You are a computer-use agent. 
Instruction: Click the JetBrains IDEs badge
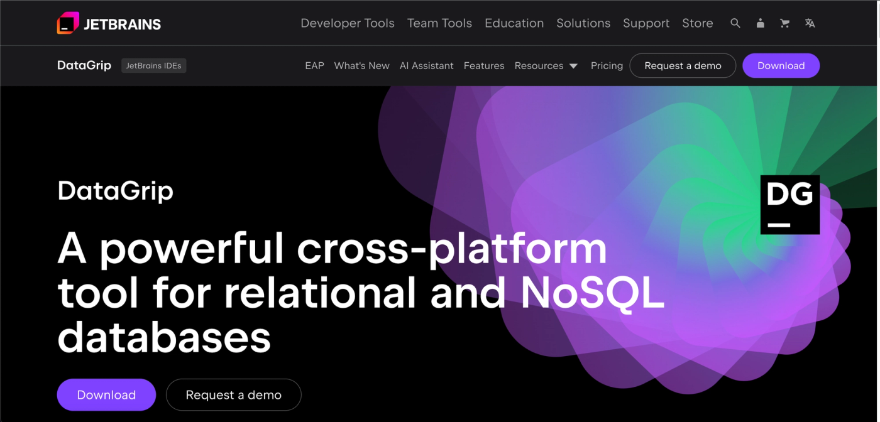click(x=154, y=65)
